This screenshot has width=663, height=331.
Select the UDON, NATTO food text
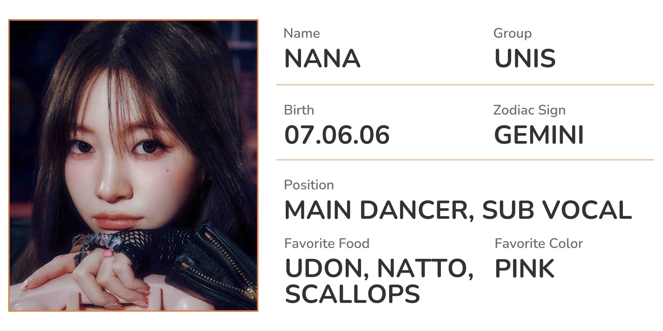pyautogui.click(x=379, y=269)
